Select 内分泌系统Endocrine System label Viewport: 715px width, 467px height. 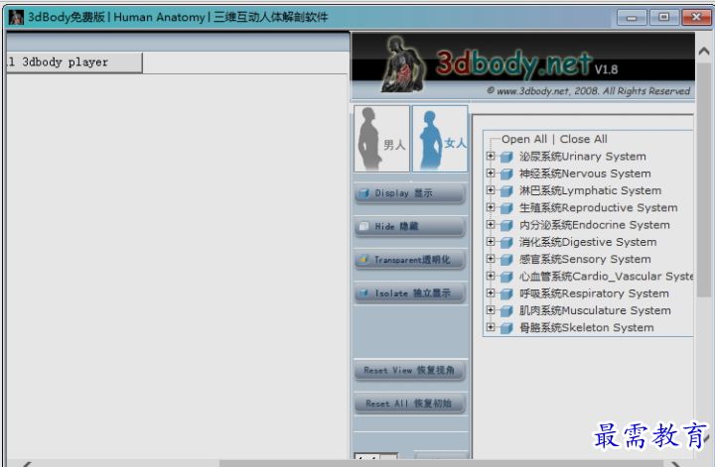594,225
